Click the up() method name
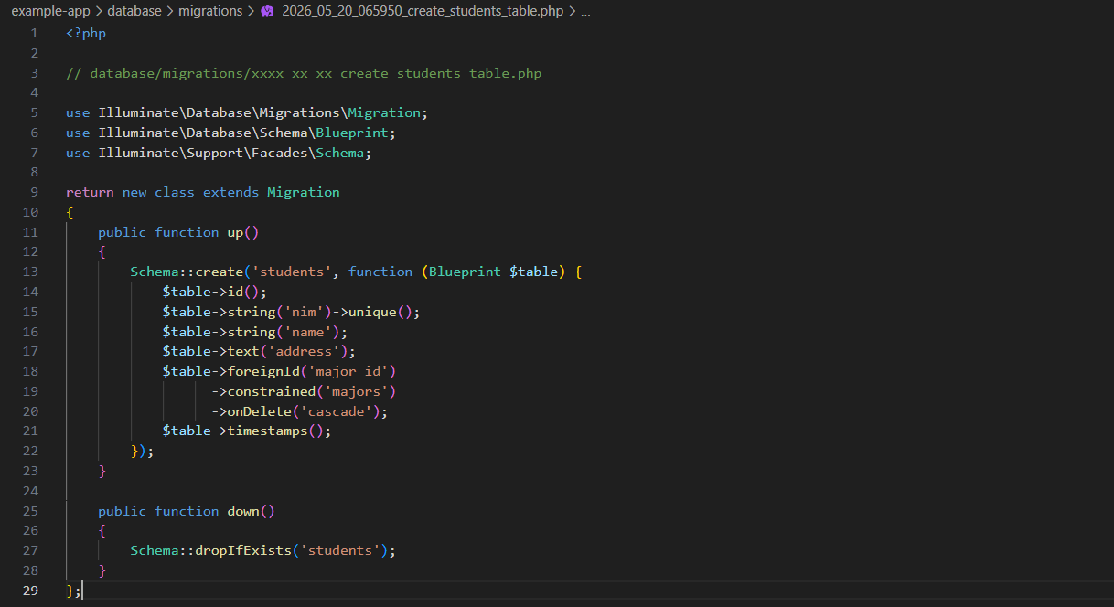 point(235,232)
